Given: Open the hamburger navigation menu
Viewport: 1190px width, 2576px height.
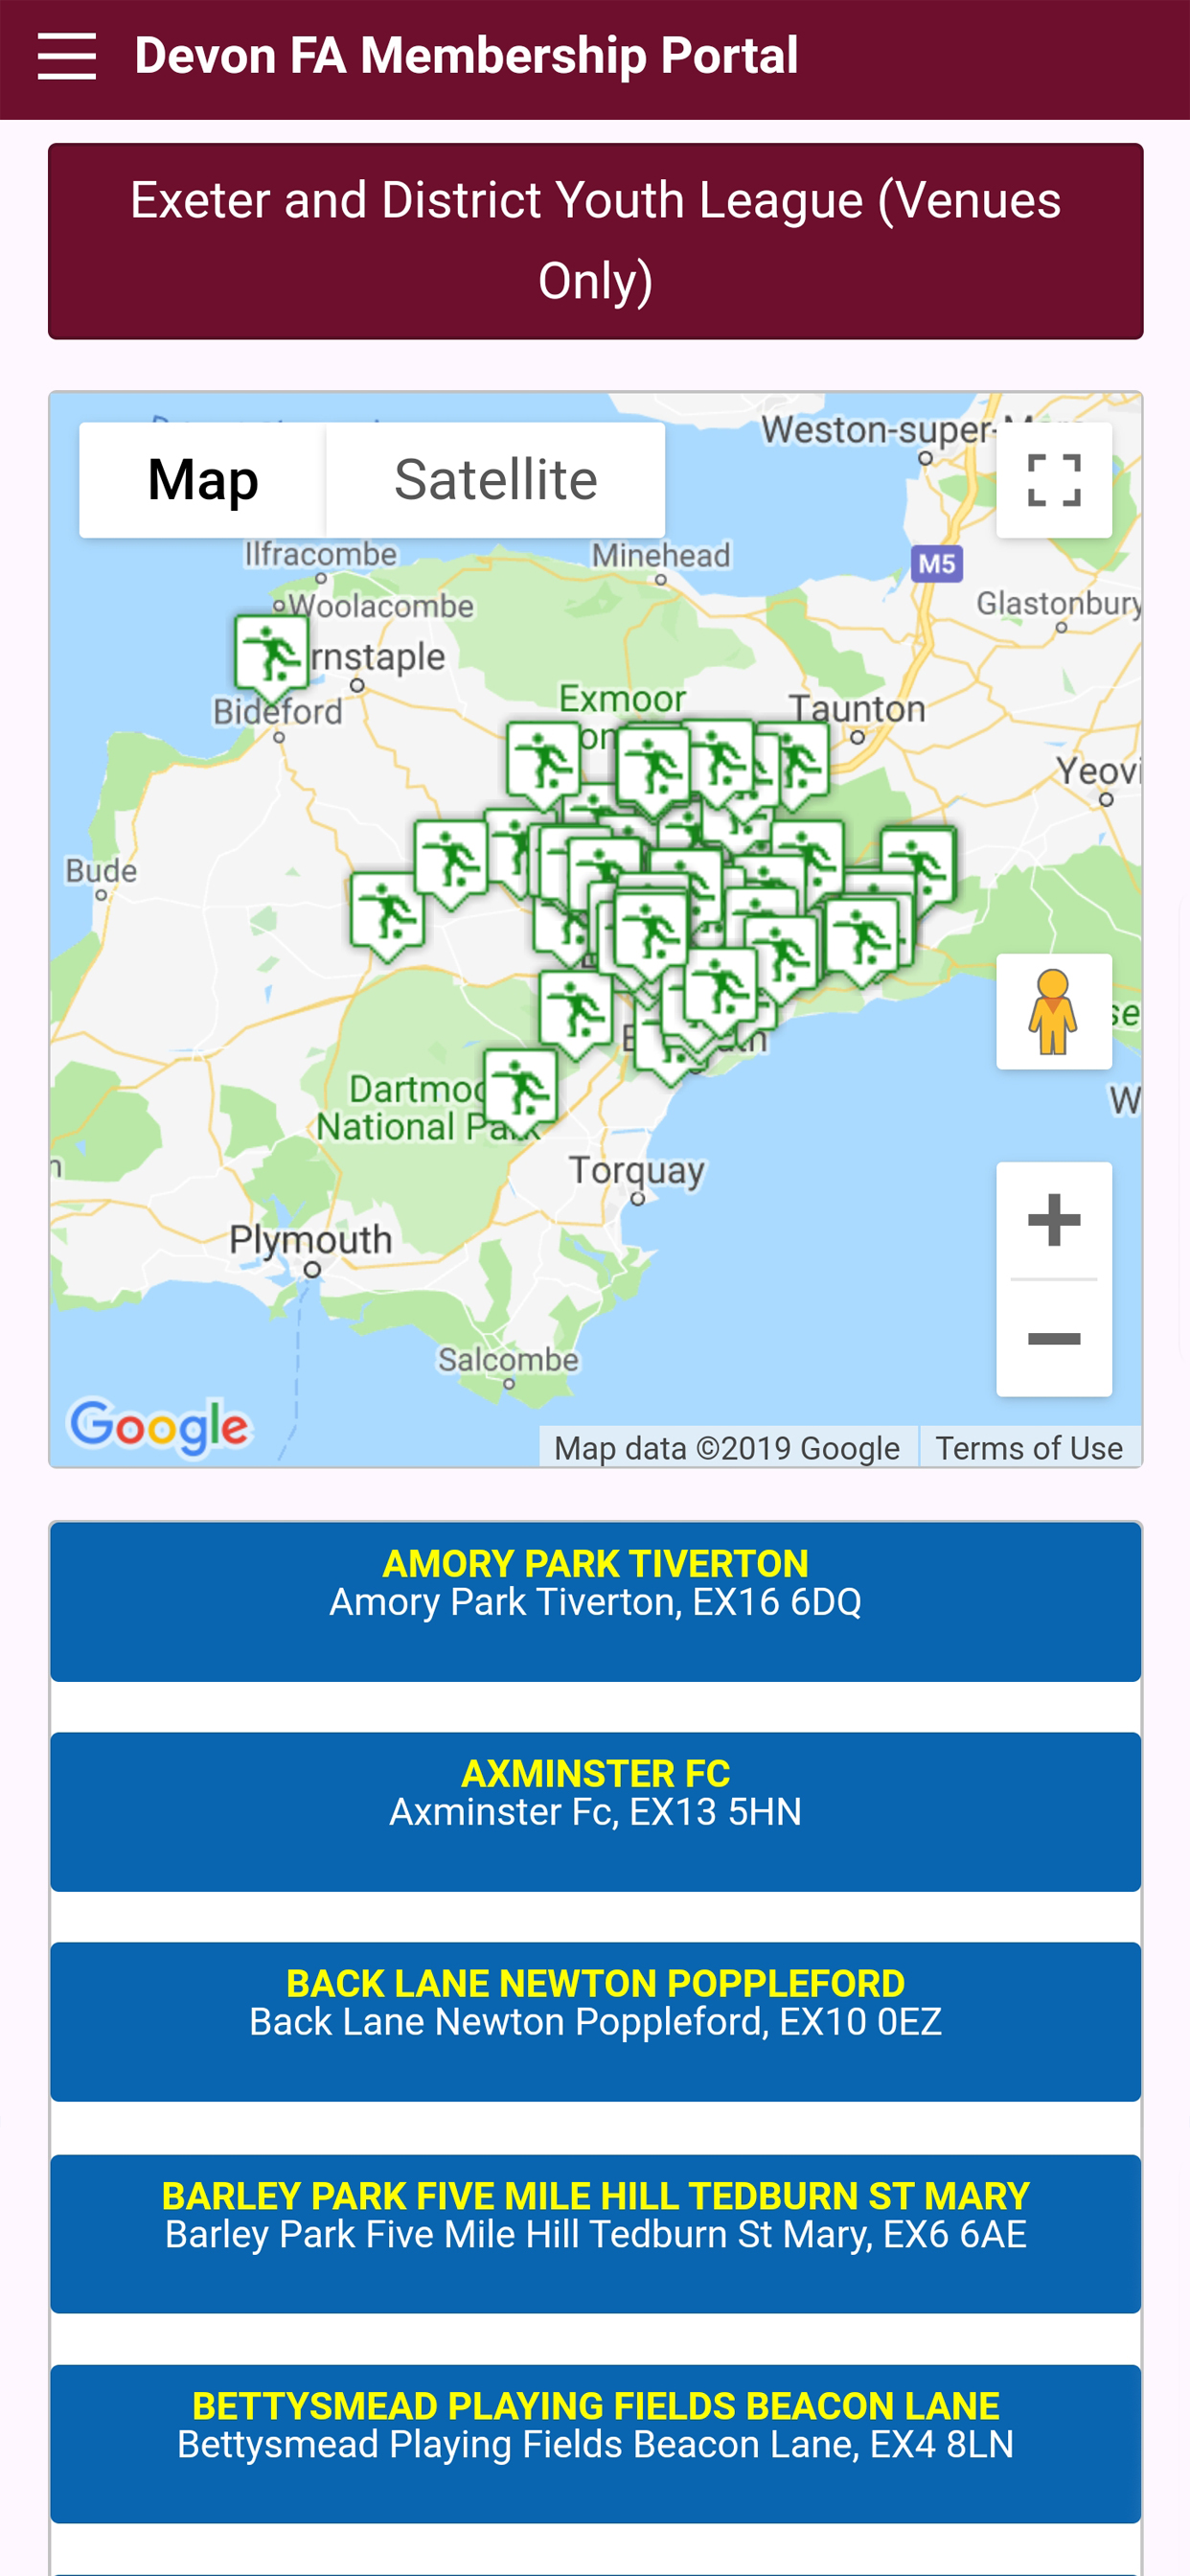Looking at the screenshot, I should [67, 56].
